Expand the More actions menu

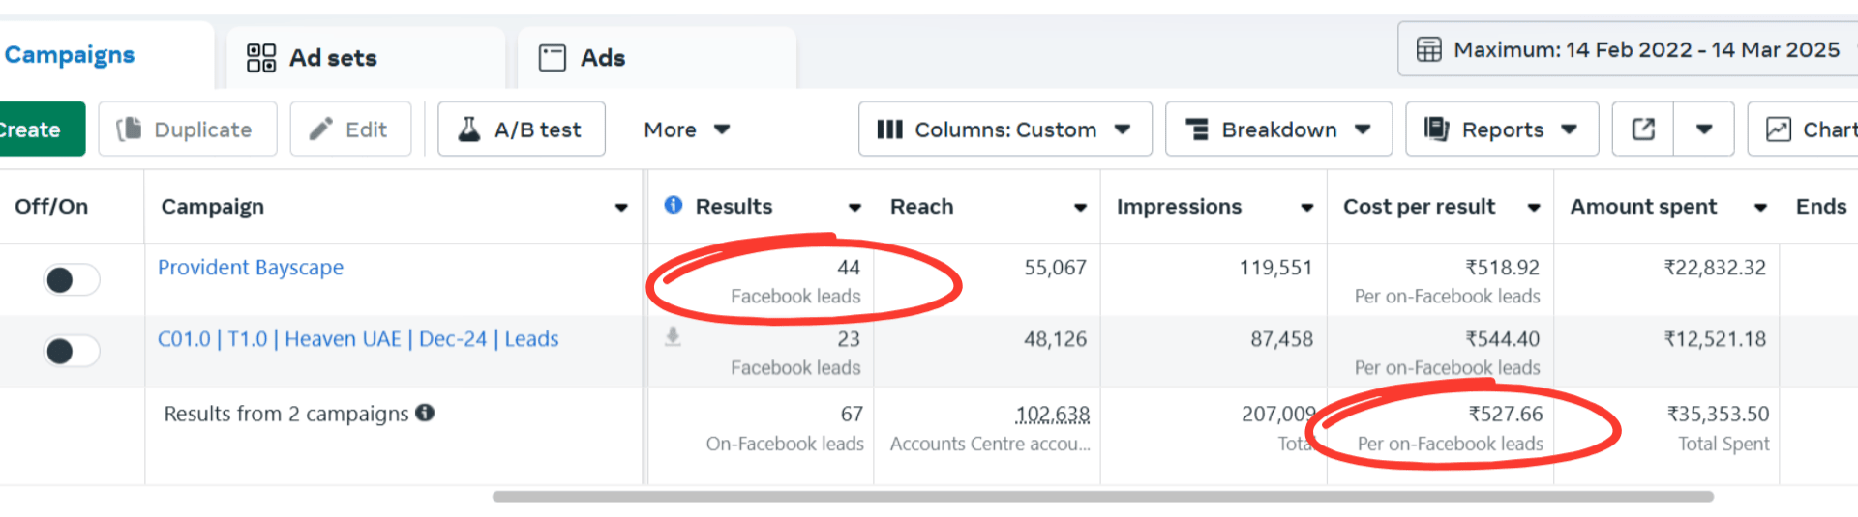click(x=686, y=129)
